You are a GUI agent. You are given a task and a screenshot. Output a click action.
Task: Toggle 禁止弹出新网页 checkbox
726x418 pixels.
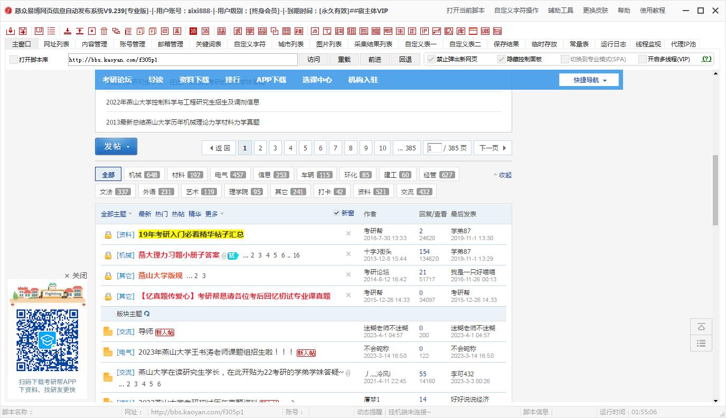431,59
